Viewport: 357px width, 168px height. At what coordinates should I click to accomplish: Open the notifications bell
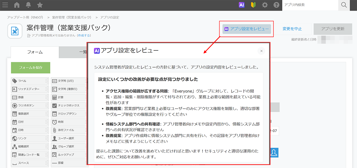(x=29, y=5)
